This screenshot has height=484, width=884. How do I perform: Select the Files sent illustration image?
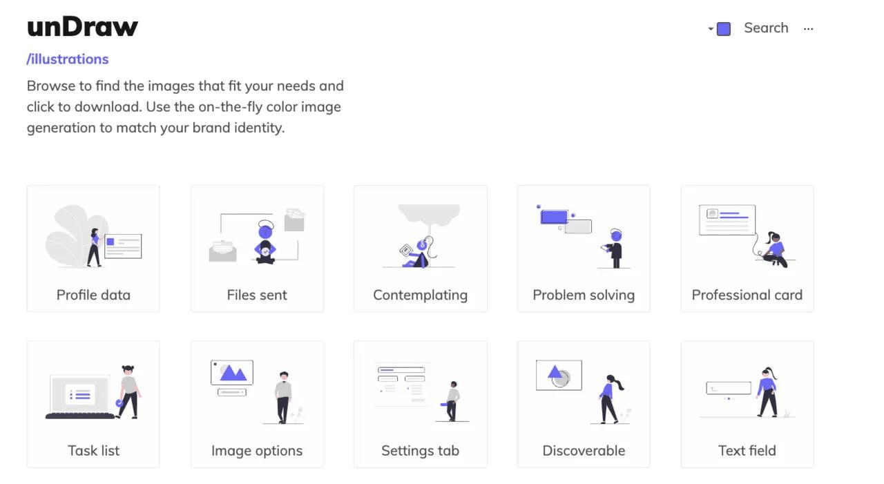point(257,236)
